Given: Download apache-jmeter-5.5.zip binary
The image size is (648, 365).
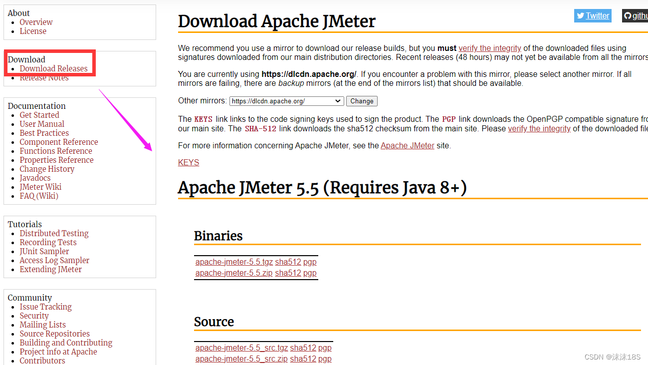Looking at the screenshot, I should 234,273.
